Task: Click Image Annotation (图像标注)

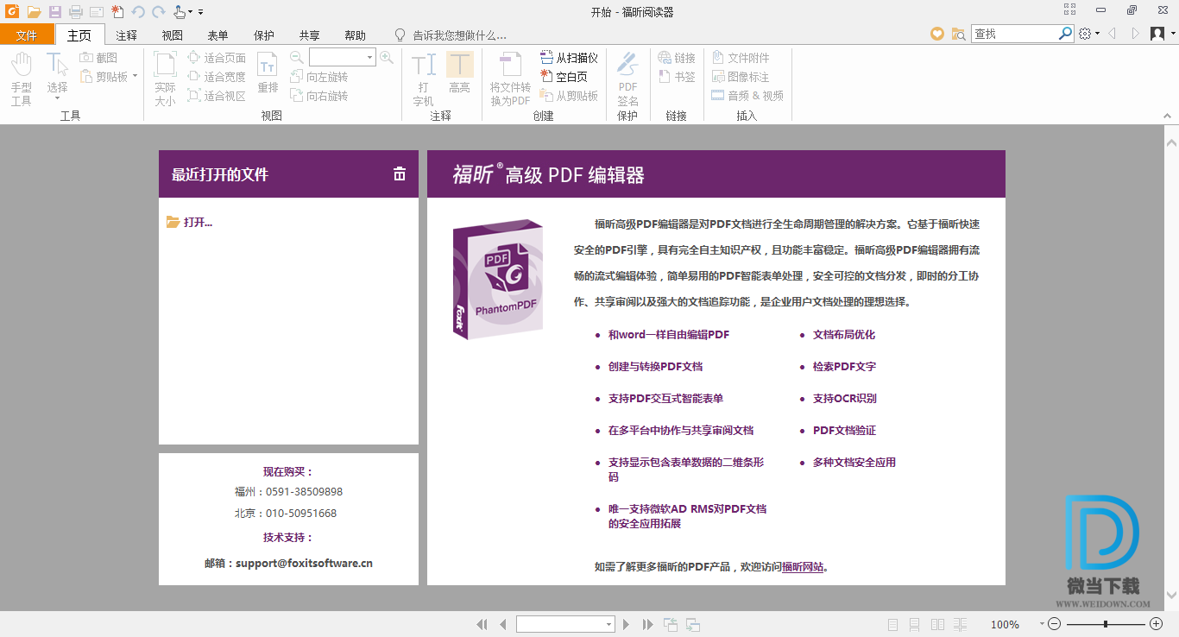Action: [x=741, y=77]
